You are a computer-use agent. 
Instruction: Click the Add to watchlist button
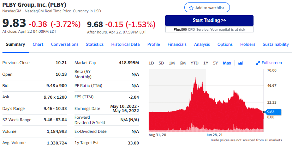tap(207, 8)
